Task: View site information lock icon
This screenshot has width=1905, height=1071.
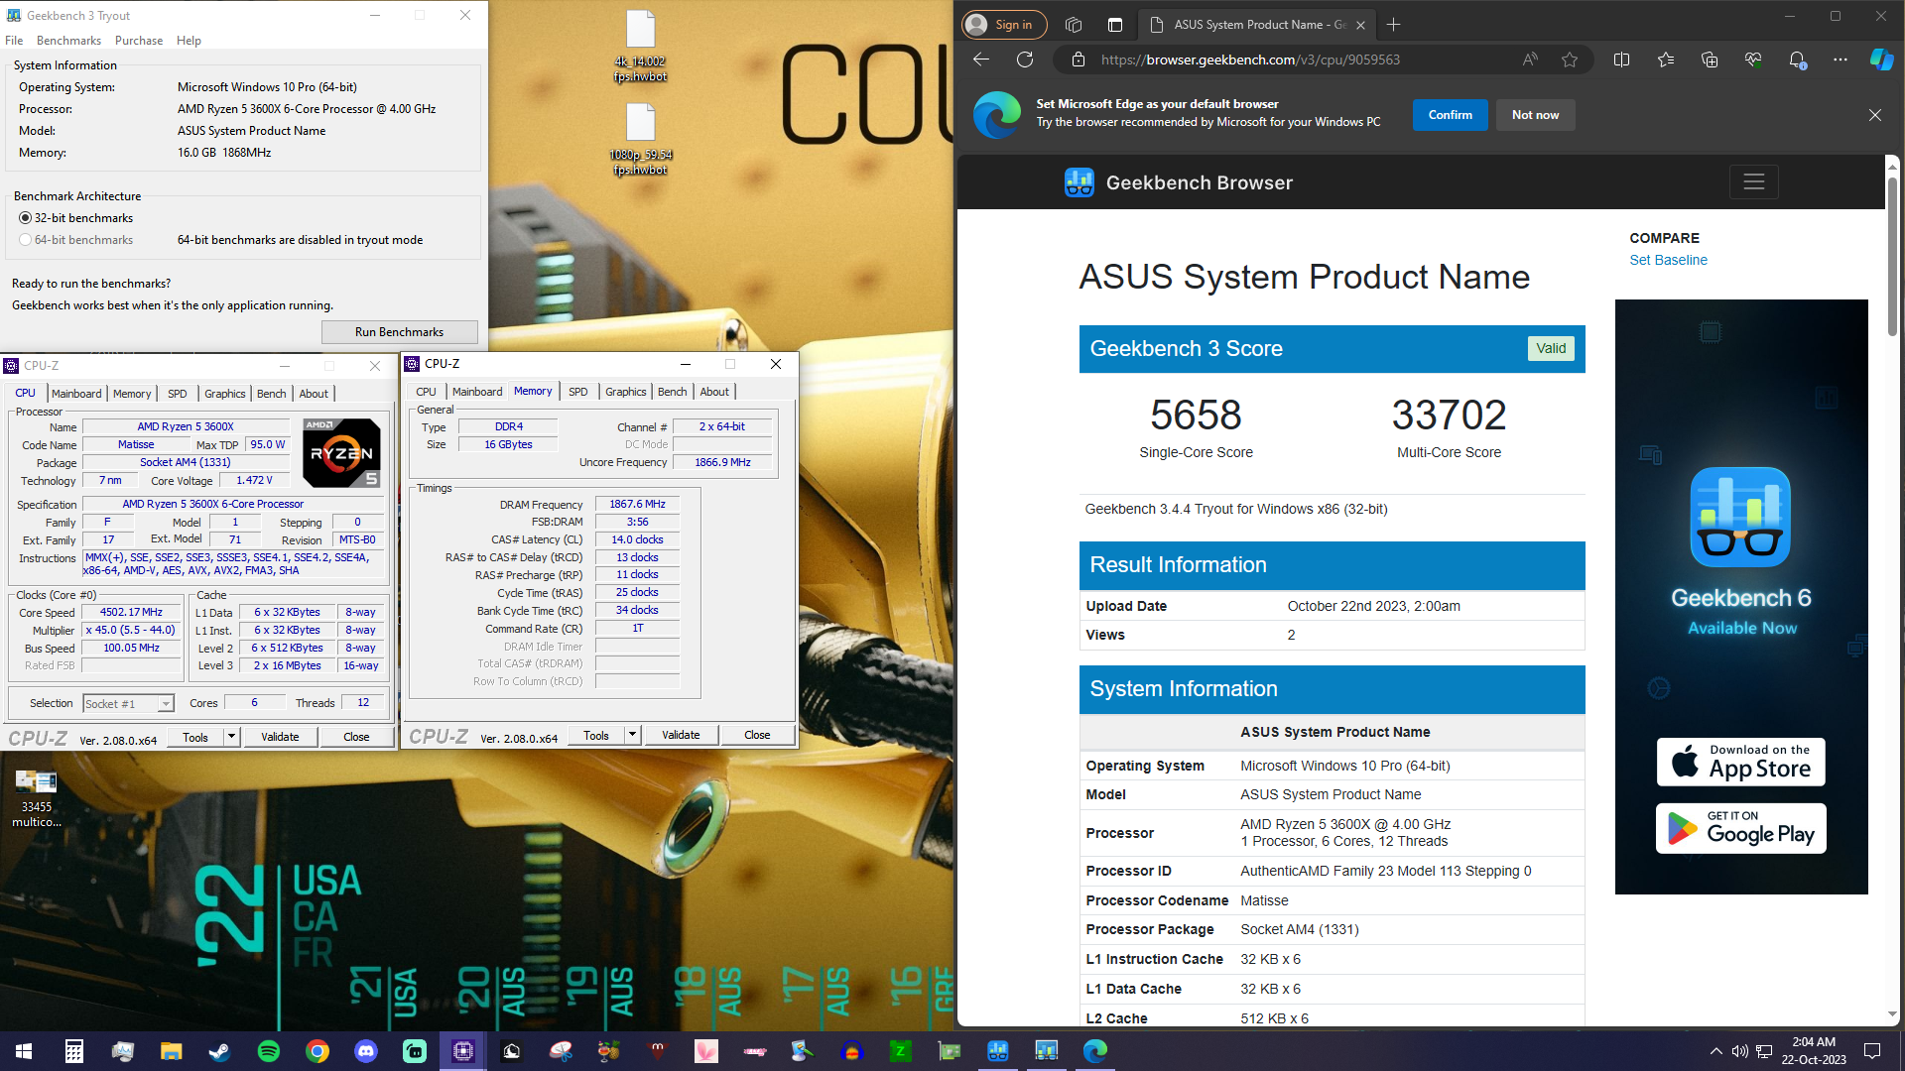Action: coord(1079,59)
